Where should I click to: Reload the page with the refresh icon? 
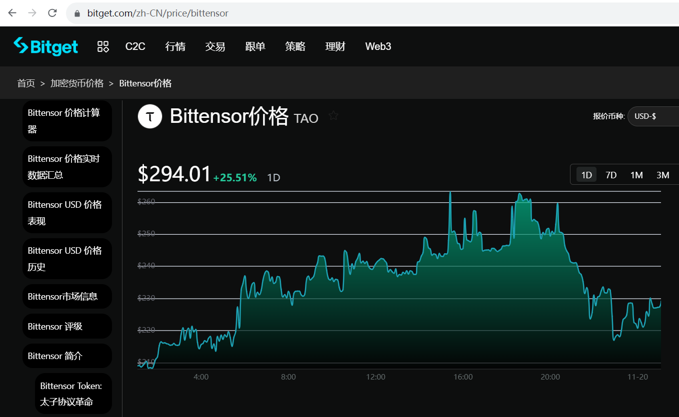[x=52, y=13]
